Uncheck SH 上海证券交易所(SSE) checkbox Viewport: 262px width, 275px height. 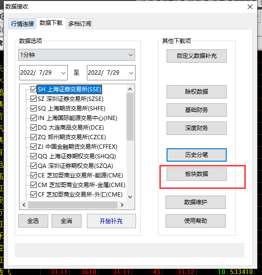point(33,89)
